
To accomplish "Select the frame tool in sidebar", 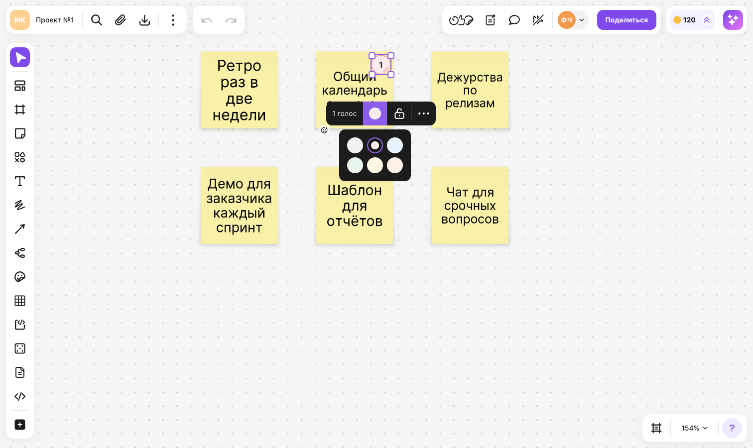I will click(20, 110).
